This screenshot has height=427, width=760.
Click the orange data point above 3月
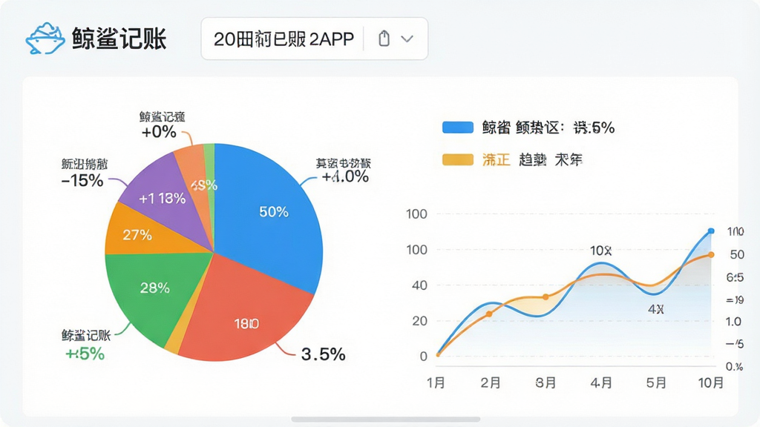546,297
